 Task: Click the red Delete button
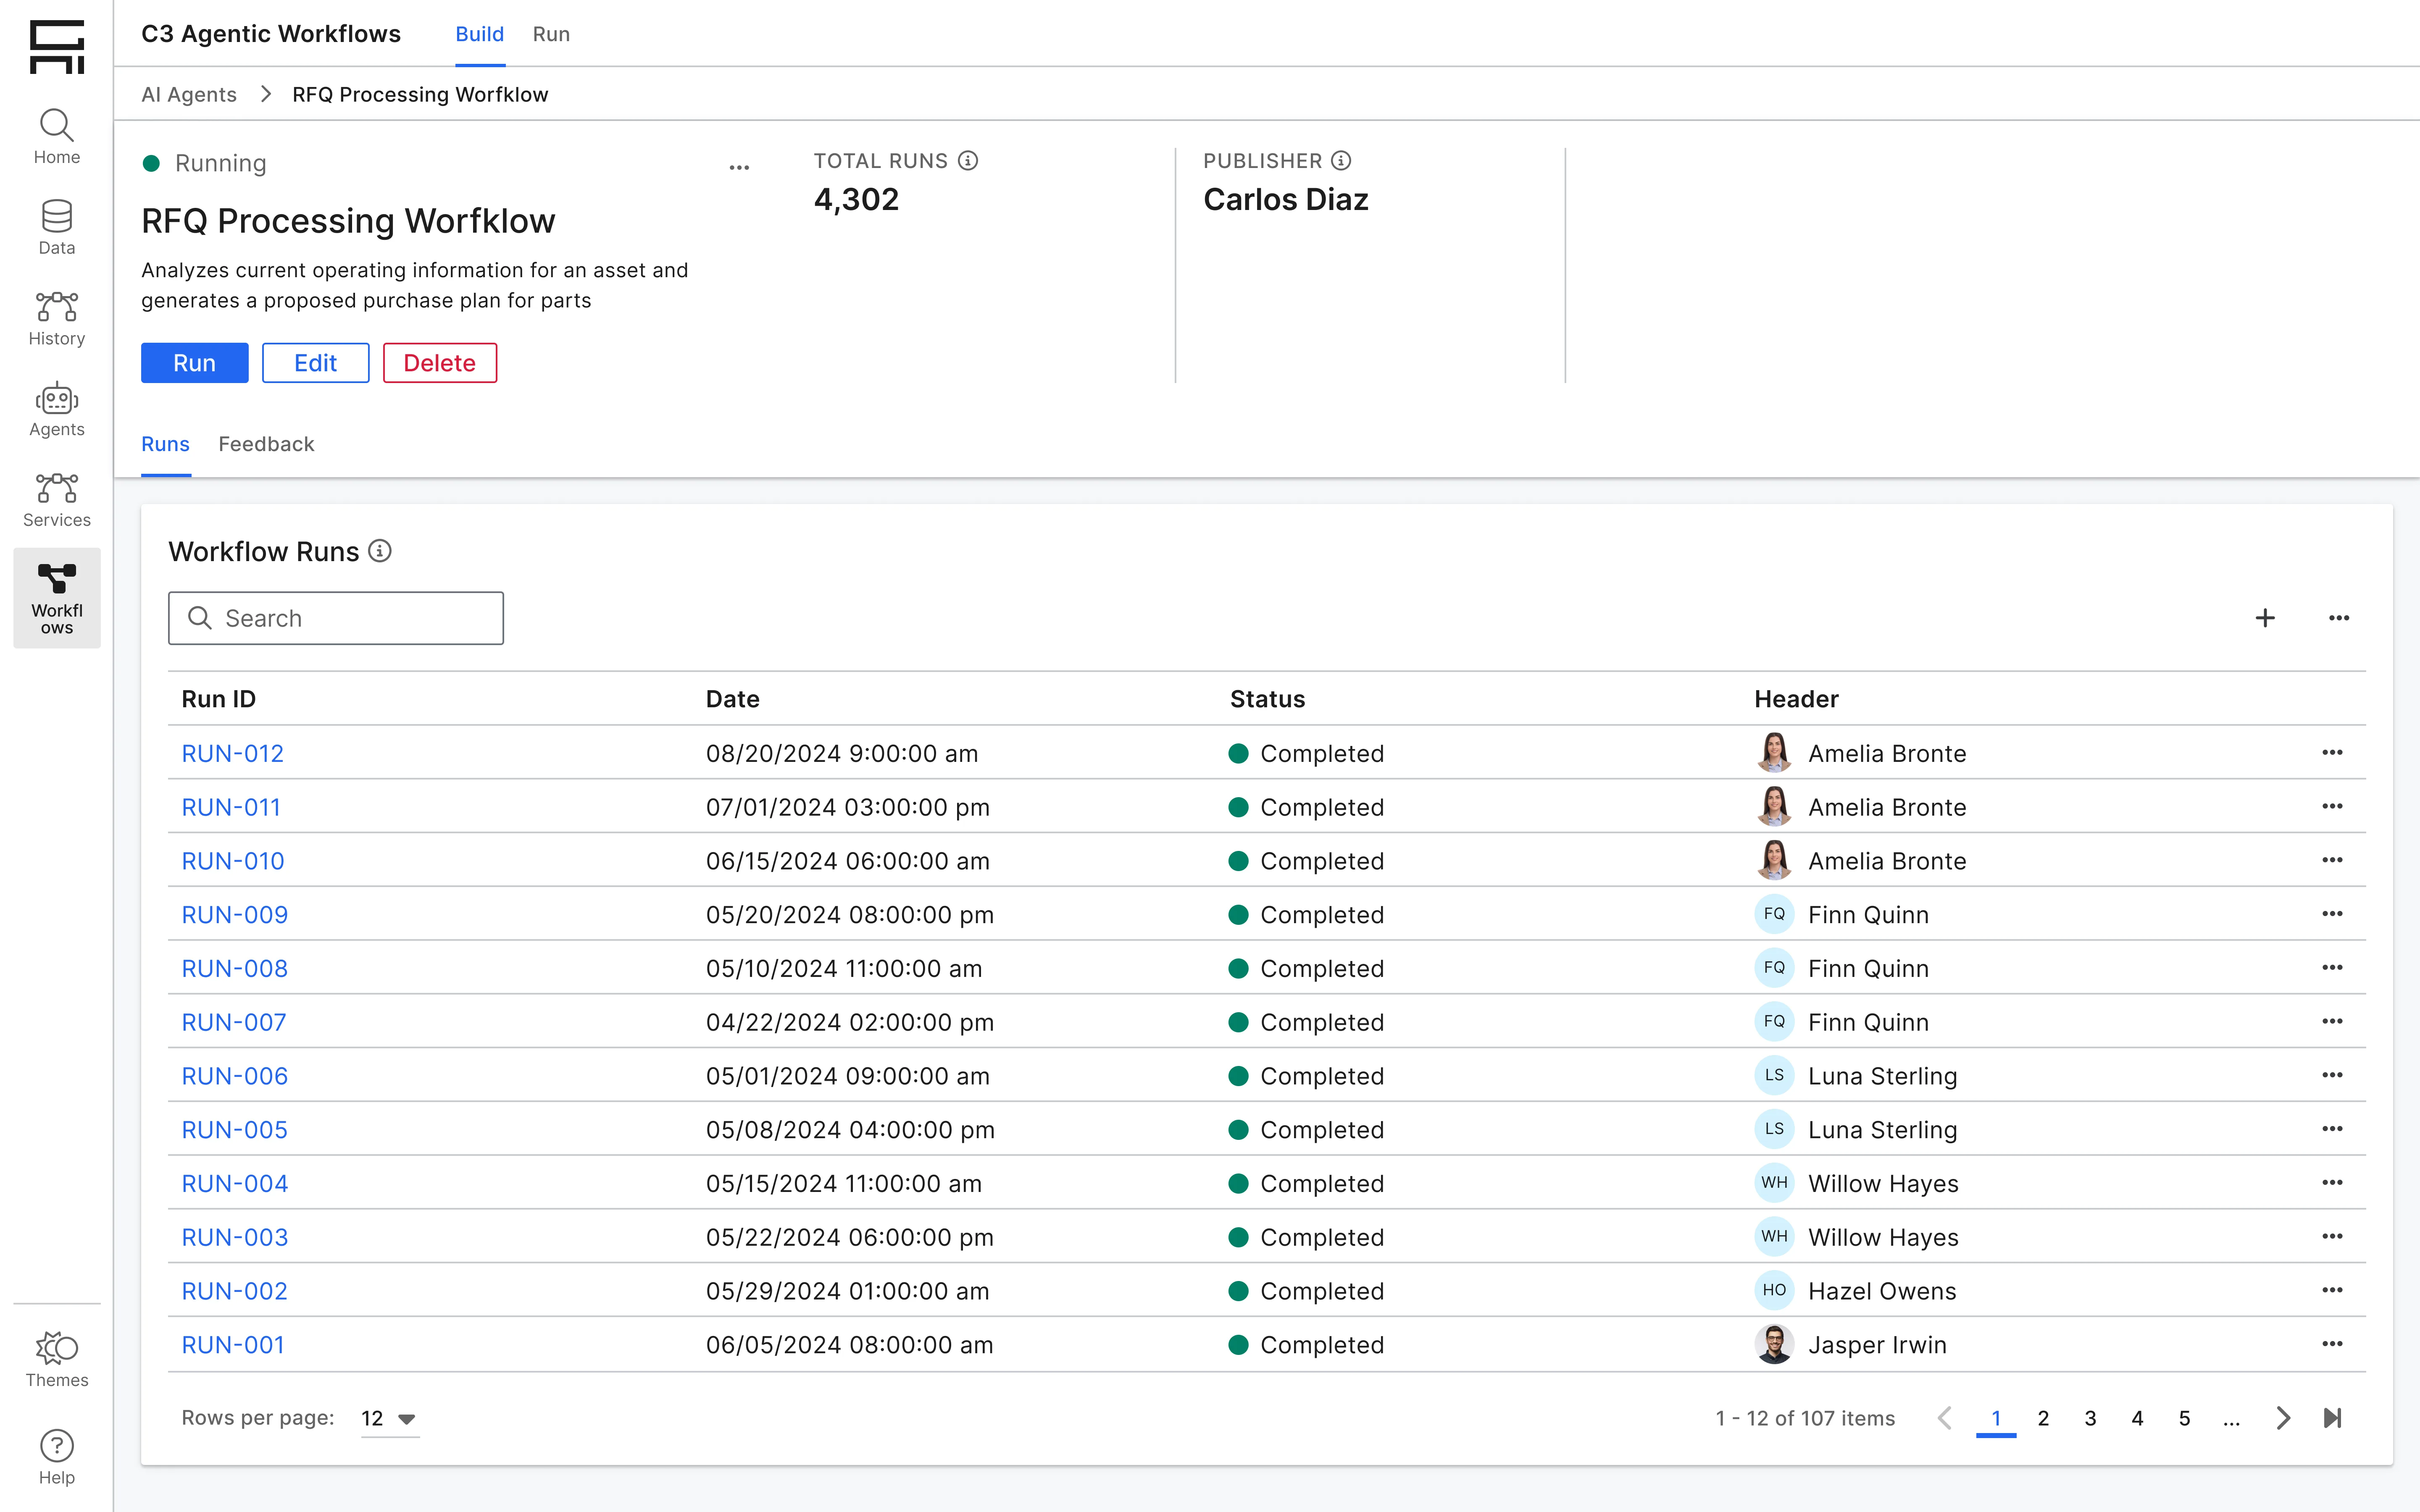440,363
